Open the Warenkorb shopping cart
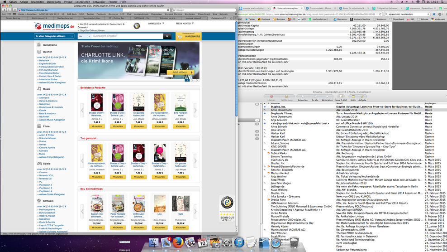Image resolution: width=447 pixels, height=252 pixels. coord(189,36)
